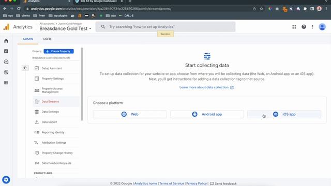Click the back arrow in property column

[25, 68]
